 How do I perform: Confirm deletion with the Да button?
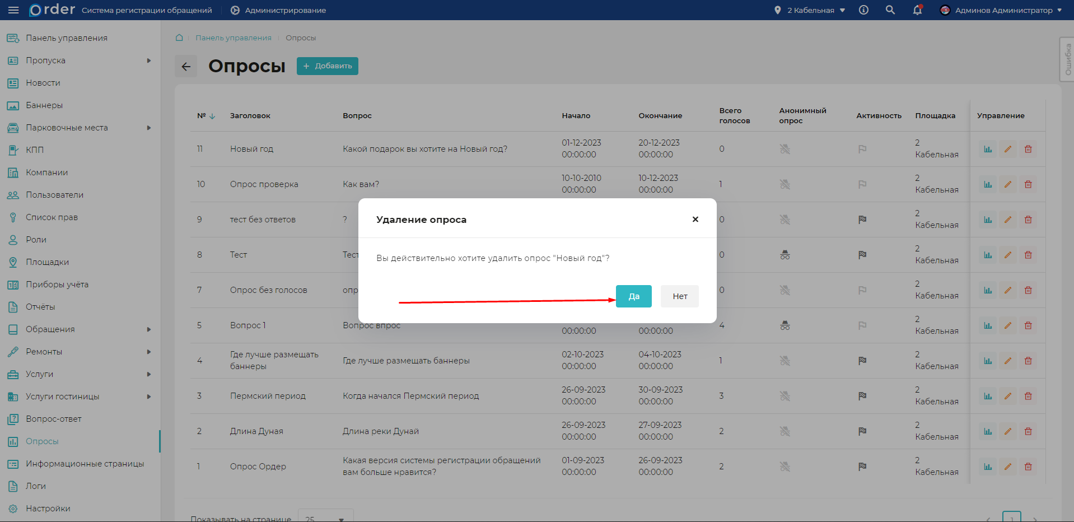click(x=633, y=296)
